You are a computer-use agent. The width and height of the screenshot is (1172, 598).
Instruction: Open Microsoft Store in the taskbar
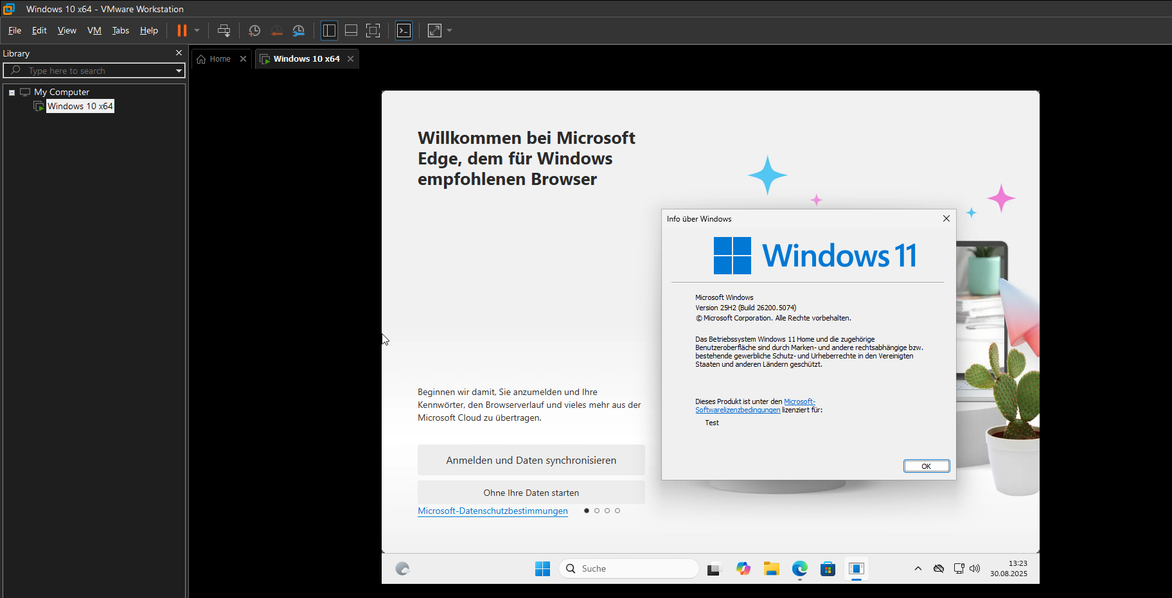pos(828,568)
